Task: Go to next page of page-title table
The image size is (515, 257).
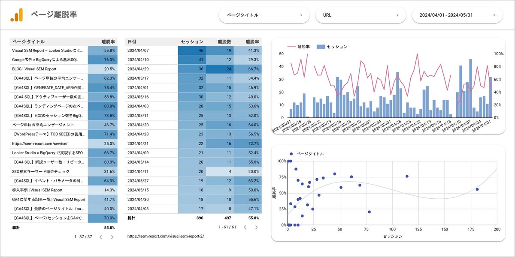Action: (x=112, y=237)
